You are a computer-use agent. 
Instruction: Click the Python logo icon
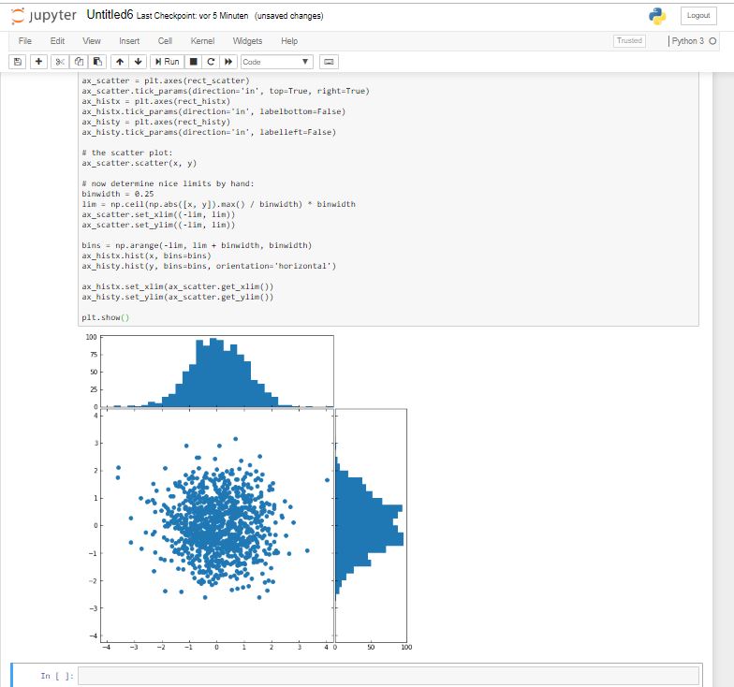[x=657, y=16]
